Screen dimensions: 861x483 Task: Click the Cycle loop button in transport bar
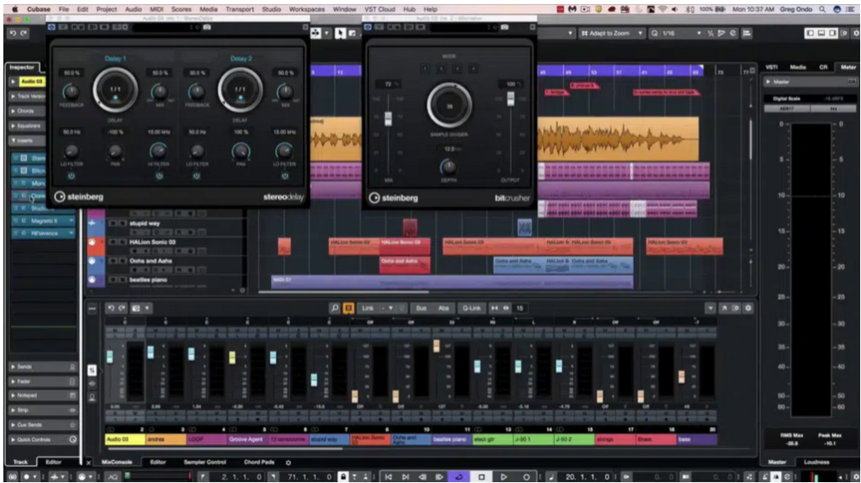coord(459,476)
